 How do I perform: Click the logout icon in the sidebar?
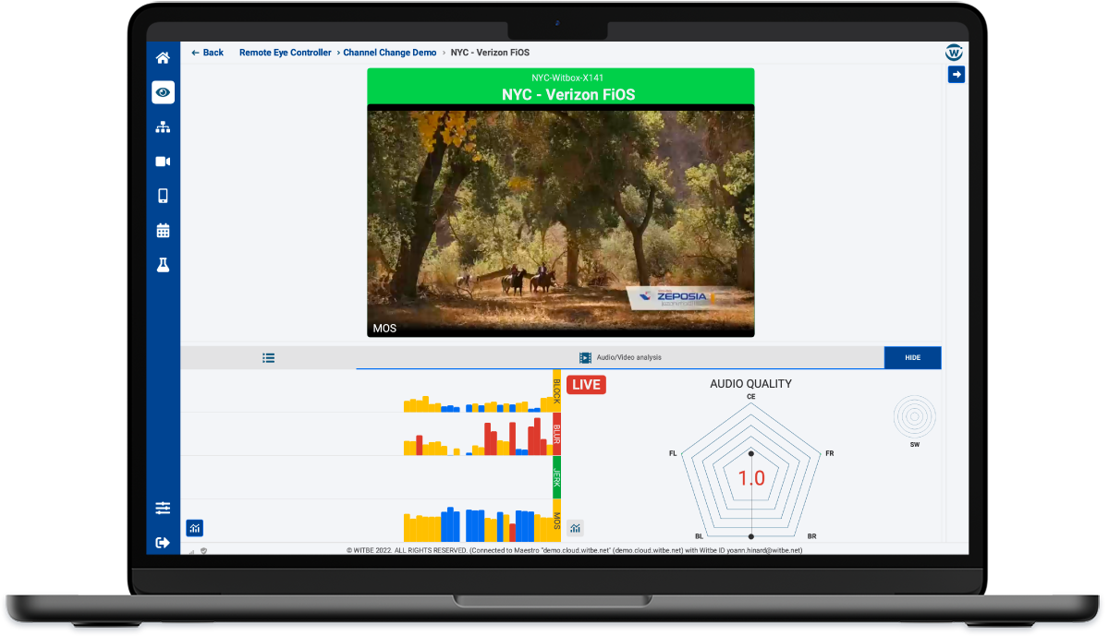click(163, 543)
